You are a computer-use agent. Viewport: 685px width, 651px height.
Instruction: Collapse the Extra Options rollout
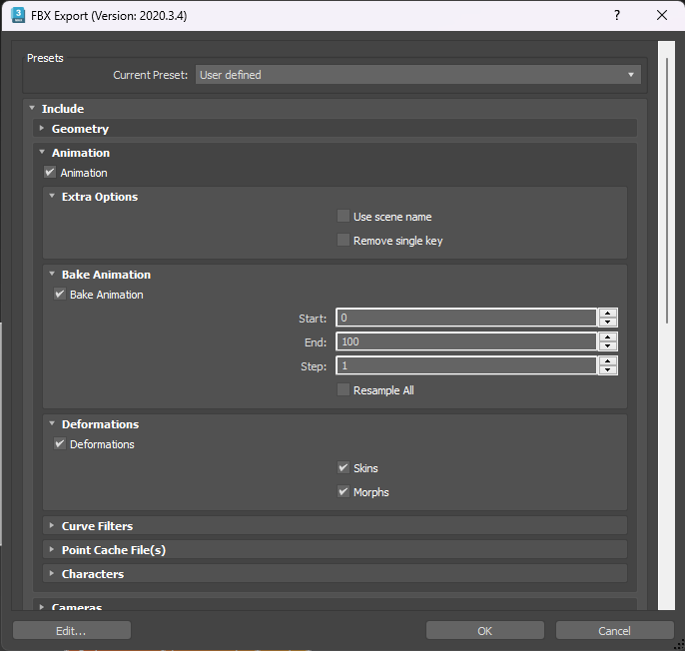click(x=52, y=197)
